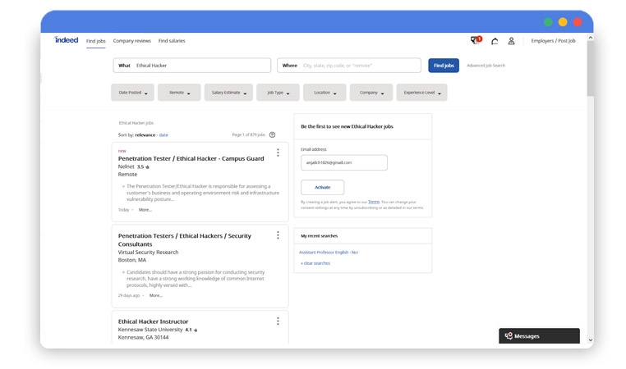Viewport: 626px width, 369px height.
Task: Open the three-dot menu for Security Consultants job
Action: point(278,235)
